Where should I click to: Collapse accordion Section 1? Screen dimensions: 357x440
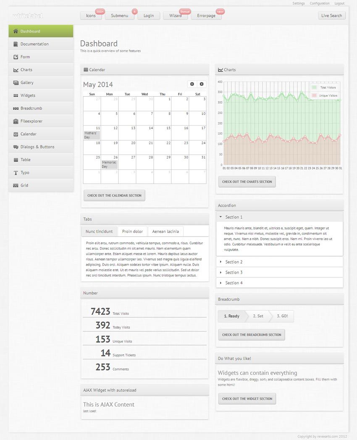click(x=234, y=217)
